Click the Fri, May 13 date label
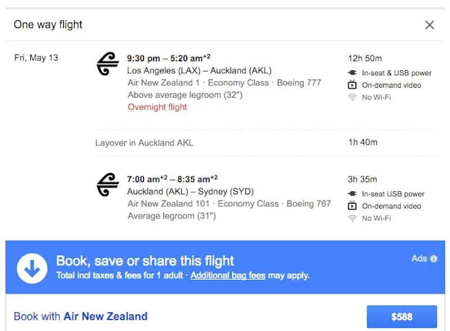450x331 pixels. pyautogui.click(x=36, y=58)
